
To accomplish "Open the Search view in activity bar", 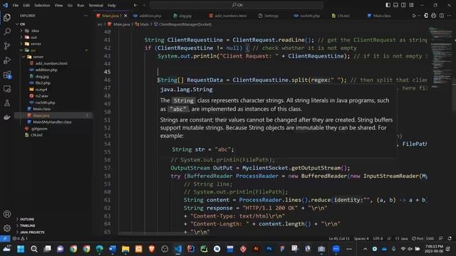I will tap(7, 31).
